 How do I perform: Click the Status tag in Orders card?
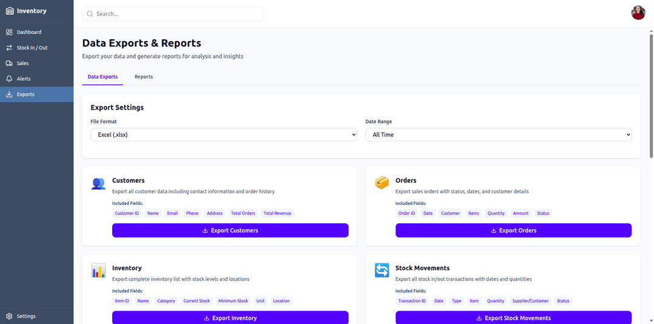pos(543,213)
